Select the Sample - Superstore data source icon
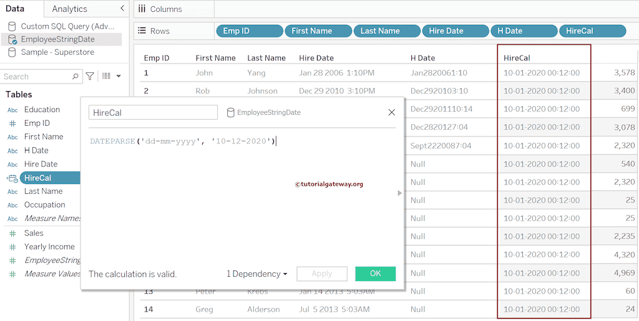This screenshot has width=639, height=321. pyautogui.click(x=12, y=52)
